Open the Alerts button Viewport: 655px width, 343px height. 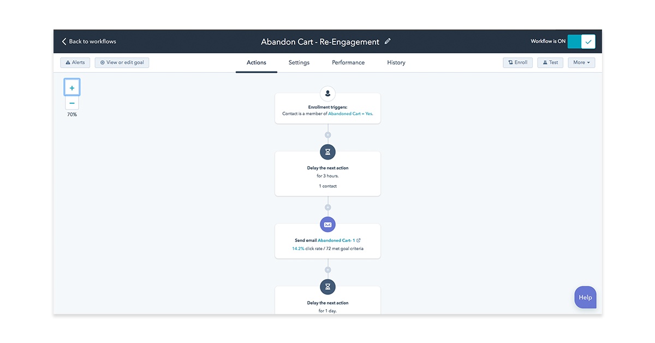(75, 62)
